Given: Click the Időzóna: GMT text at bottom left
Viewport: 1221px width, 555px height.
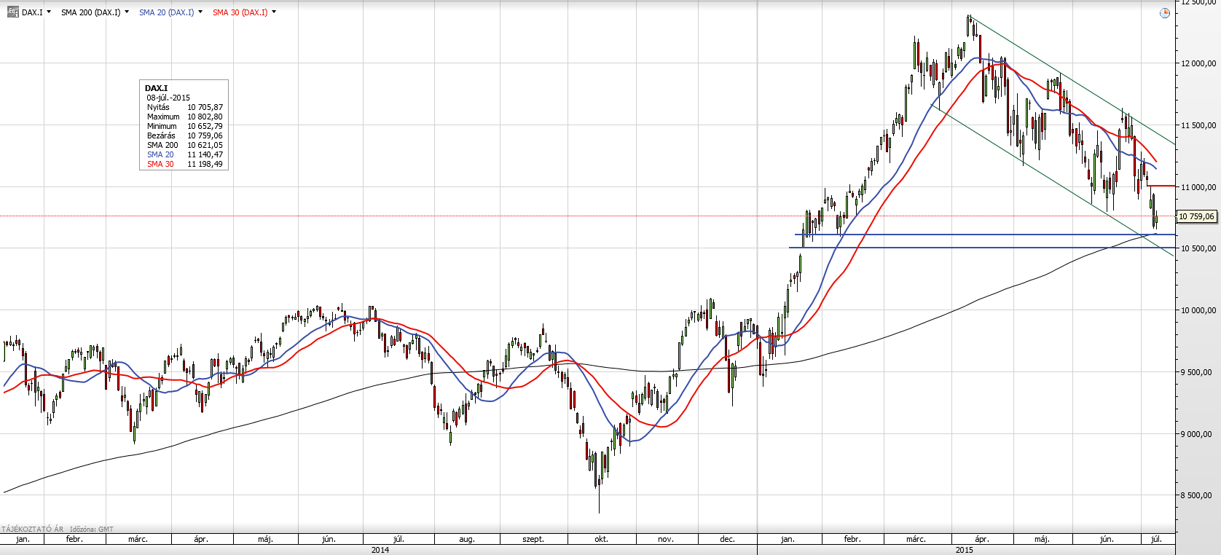Looking at the screenshot, I should point(91,530).
